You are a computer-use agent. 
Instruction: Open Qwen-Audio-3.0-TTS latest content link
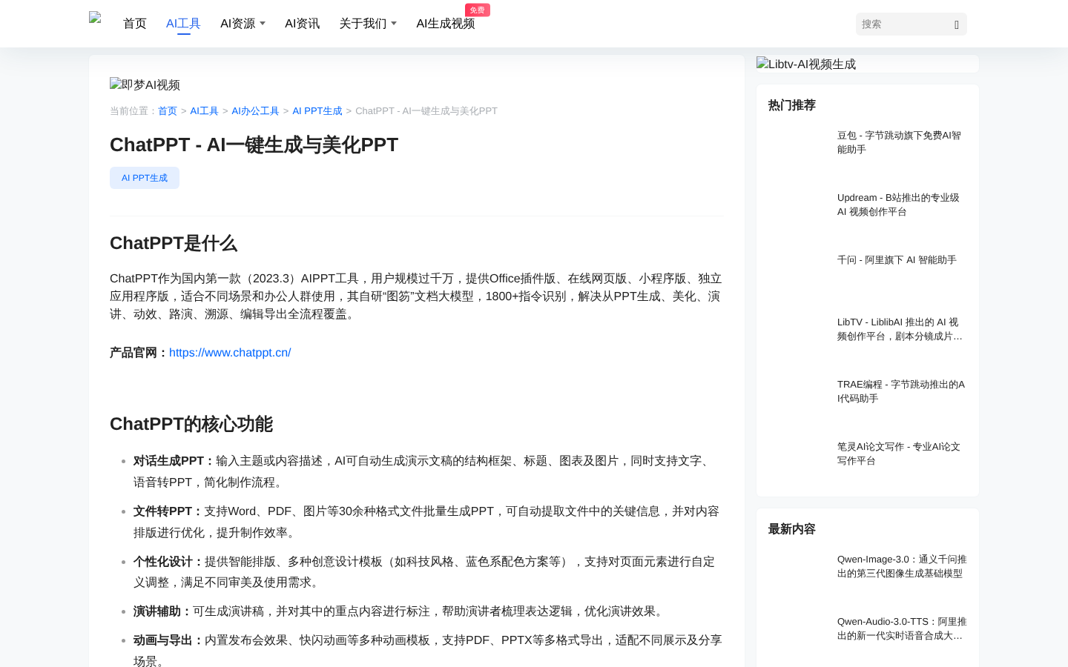(902, 628)
